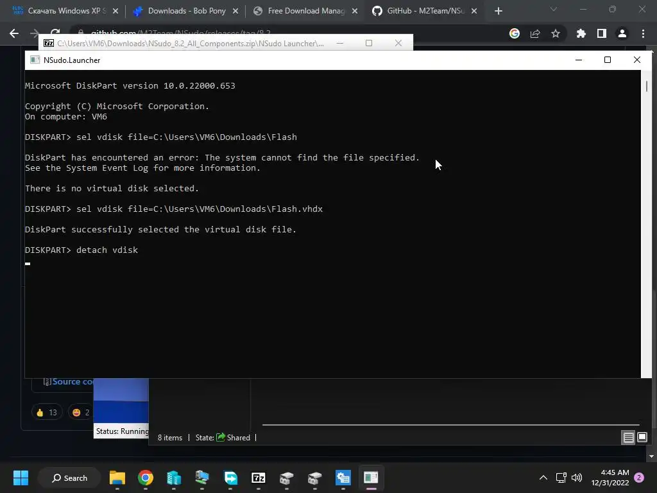Click the thumbs up reaction with 13
Image resolution: width=657 pixels, height=493 pixels.
click(x=46, y=413)
